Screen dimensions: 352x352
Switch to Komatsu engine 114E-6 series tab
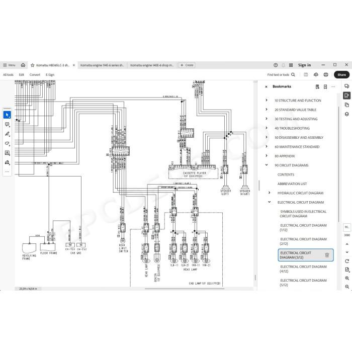coord(102,65)
